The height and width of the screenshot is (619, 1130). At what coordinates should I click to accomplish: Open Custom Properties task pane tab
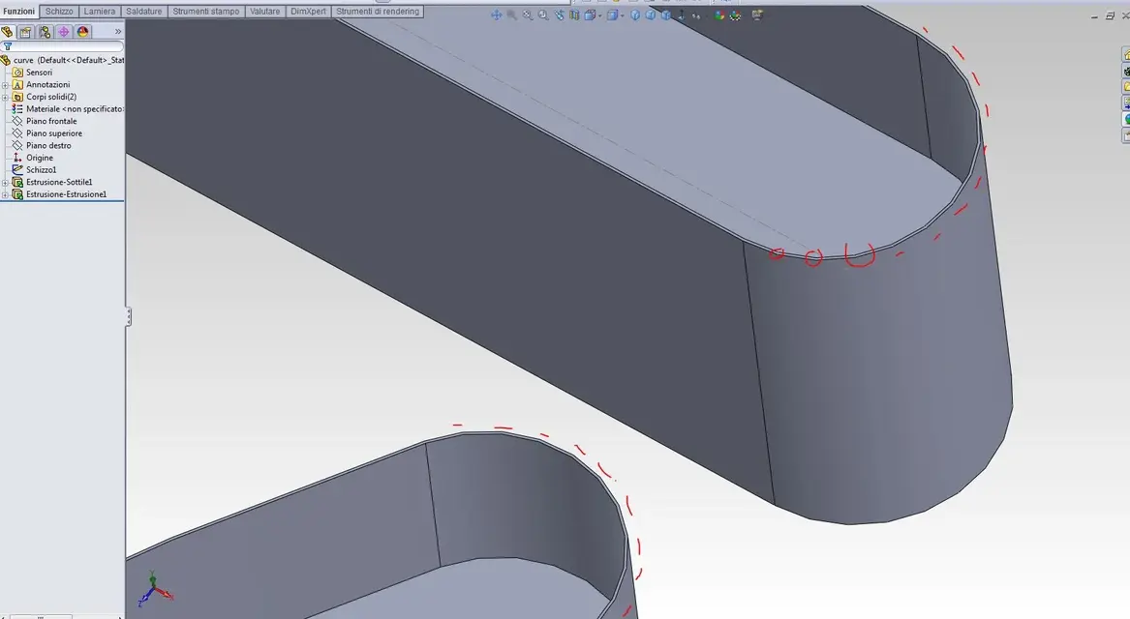[x=1126, y=134]
